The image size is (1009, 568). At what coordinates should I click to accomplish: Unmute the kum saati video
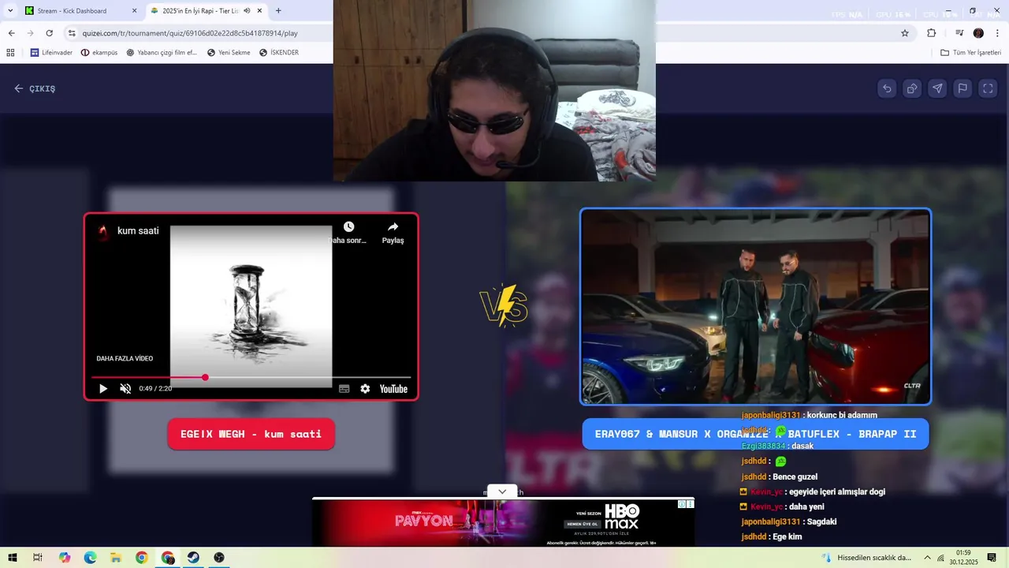click(x=125, y=389)
